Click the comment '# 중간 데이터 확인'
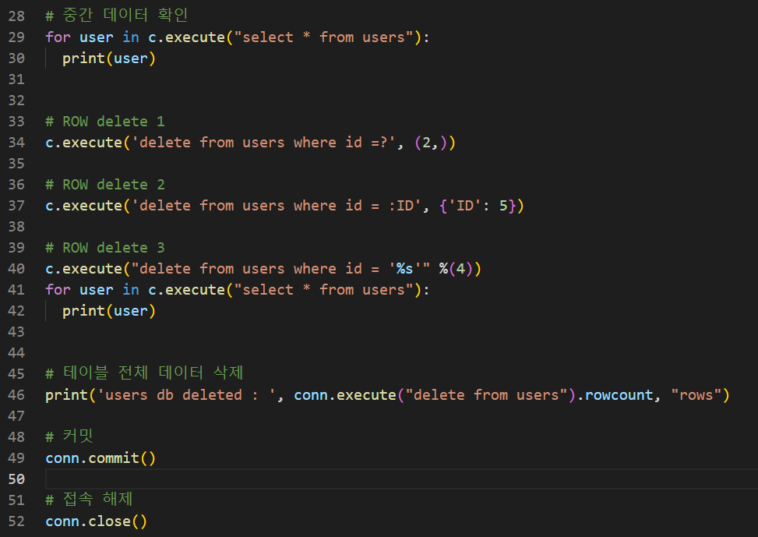The height and width of the screenshot is (537, 758). [117, 15]
